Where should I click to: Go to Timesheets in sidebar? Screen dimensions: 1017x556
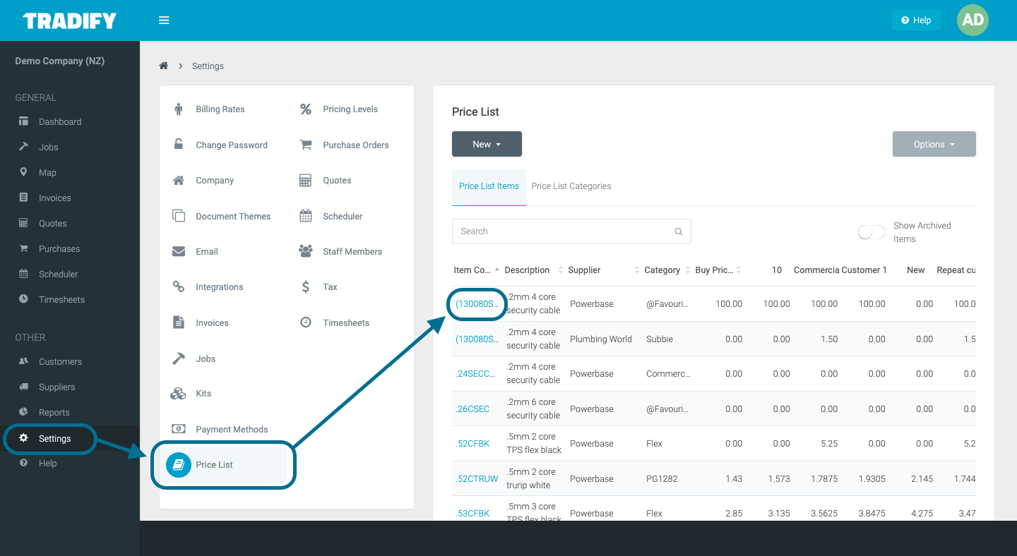61,299
